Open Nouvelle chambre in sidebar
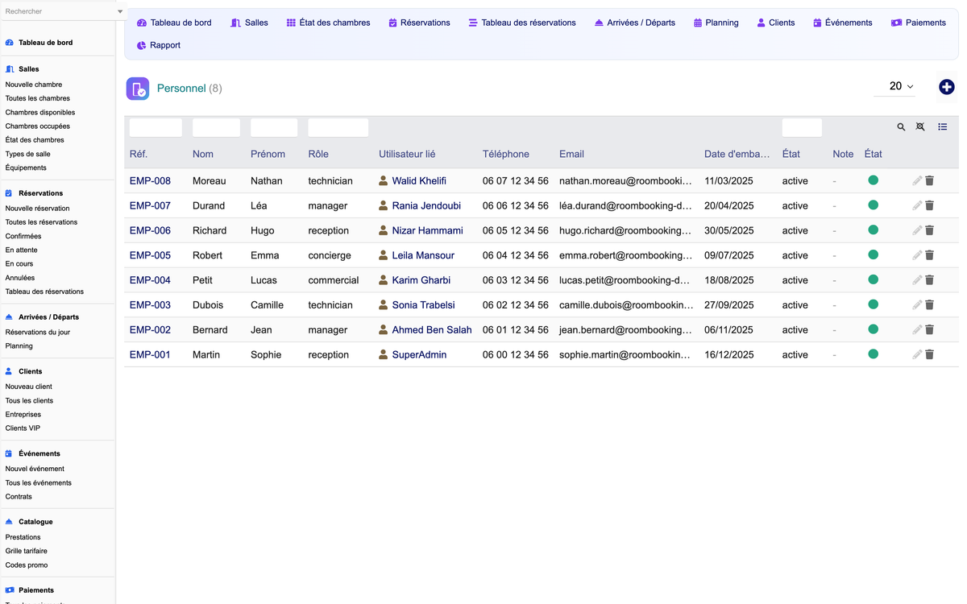Viewport: 967px width, 604px height. pos(34,85)
